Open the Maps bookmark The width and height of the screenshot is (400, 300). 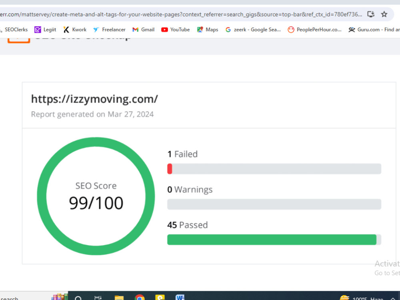[x=207, y=30]
